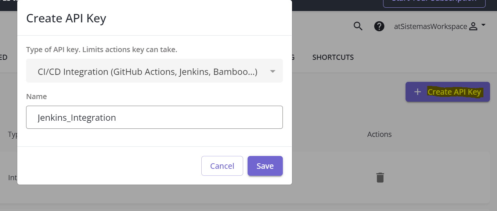Viewport: 497px width, 211px height.
Task: Click the search magnifier icon
Action: (x=358, y=26)
